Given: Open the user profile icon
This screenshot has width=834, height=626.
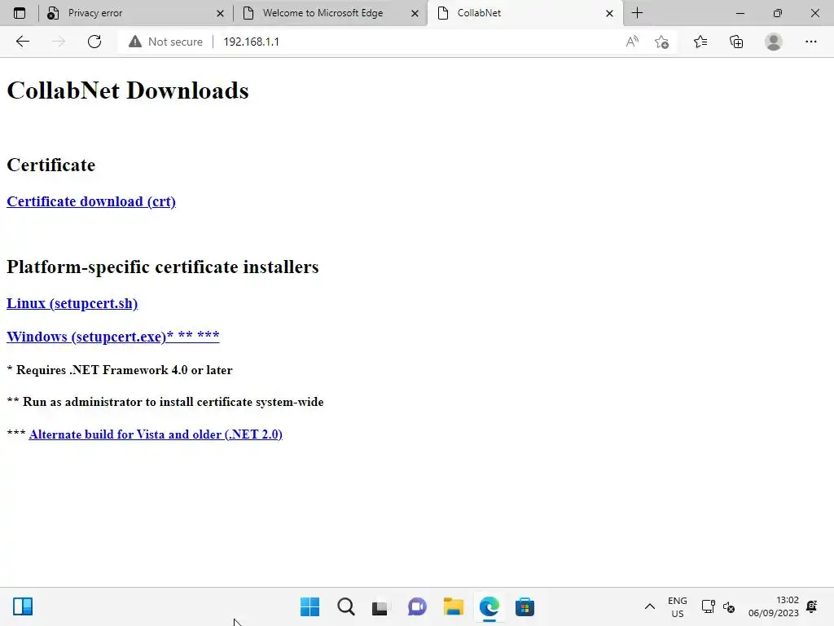Looking at the screenshot, I should point(774,42).
